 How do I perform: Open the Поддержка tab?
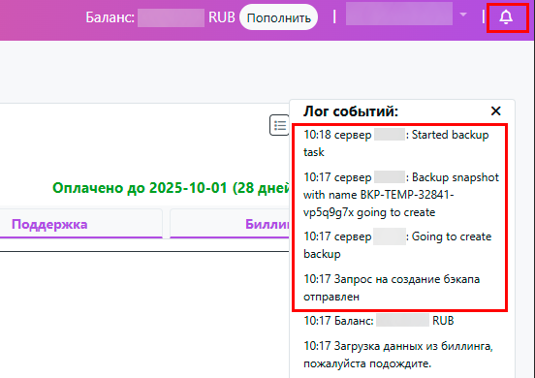point(49,224)
